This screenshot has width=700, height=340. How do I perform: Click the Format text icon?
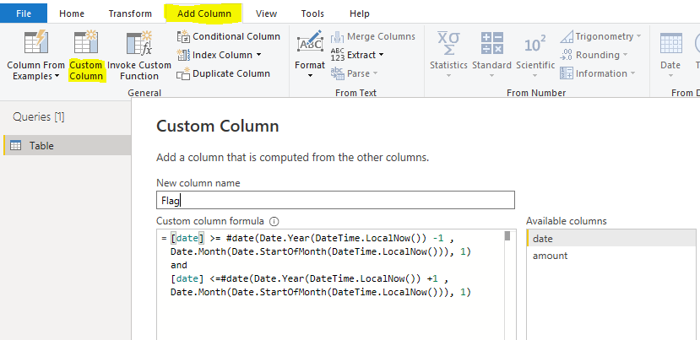[310, 44]
